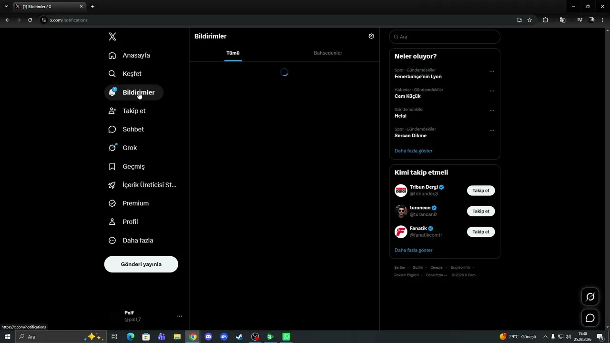Show hidden system tray icons
610x343 pixels.
point(545,337)
